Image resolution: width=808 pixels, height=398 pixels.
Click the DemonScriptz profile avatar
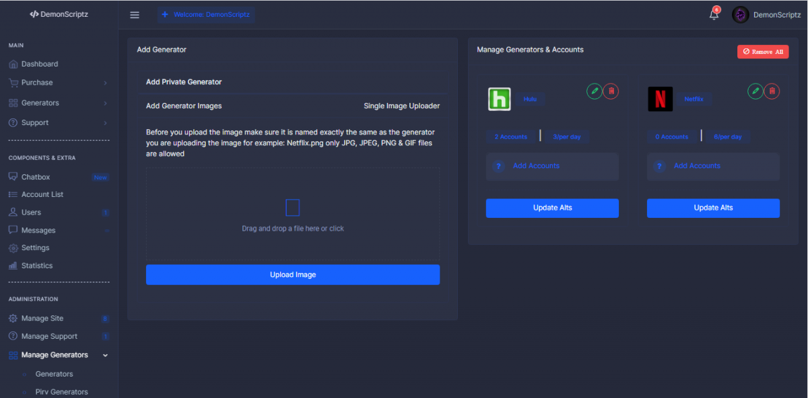click(741, 15)
